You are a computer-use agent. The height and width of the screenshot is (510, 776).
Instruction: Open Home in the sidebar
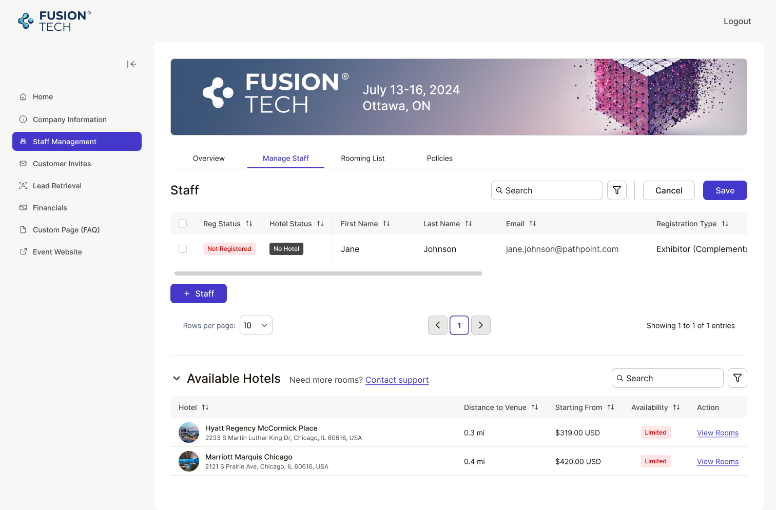pyautogui.click(x=77, y=97)
